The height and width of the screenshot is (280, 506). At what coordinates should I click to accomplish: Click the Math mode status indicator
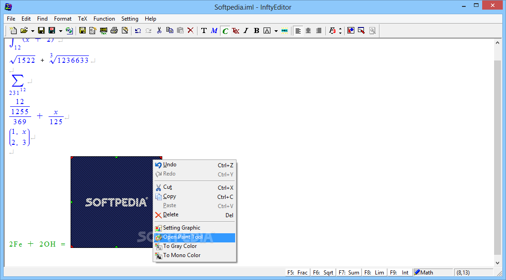433,273
